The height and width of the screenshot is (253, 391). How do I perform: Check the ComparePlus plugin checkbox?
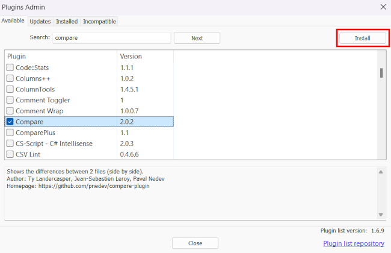click(x=10, y=133)
